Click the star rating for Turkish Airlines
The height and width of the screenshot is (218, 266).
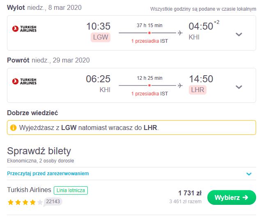(25, 202)
